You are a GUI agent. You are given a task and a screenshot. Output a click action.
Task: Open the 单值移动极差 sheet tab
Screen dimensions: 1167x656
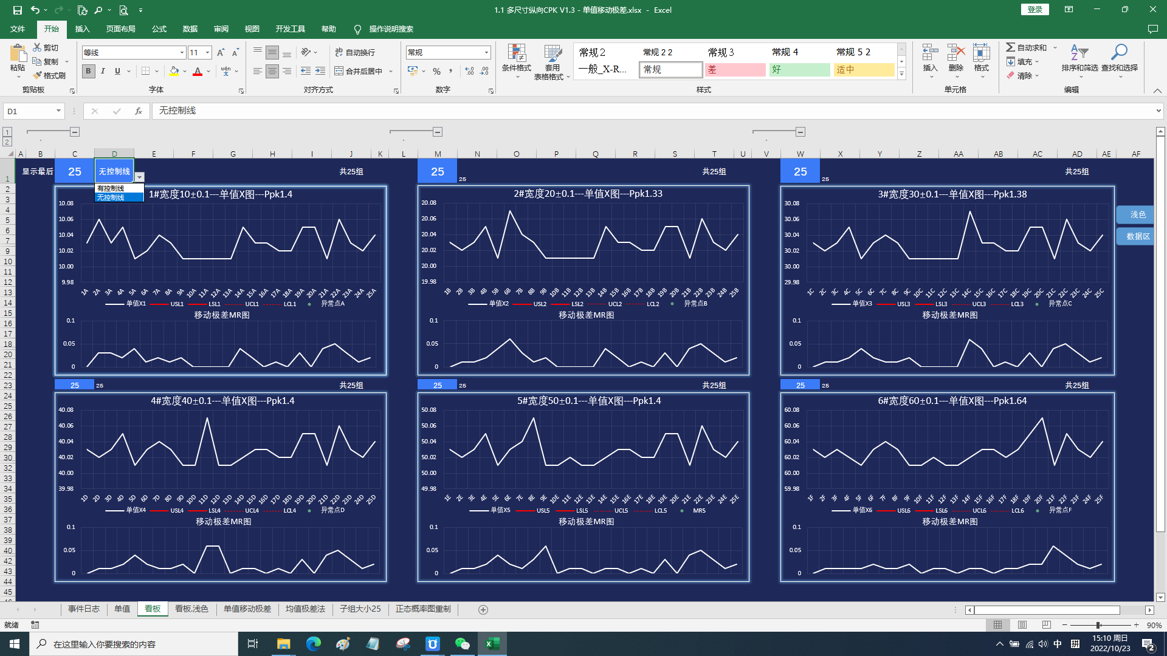247,609
